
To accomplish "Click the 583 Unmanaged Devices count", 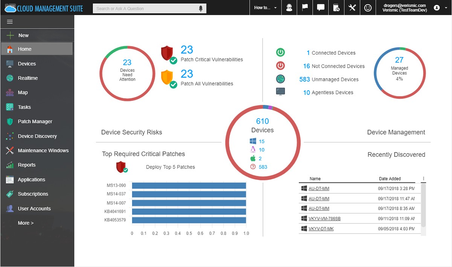I will coord(305,79).
